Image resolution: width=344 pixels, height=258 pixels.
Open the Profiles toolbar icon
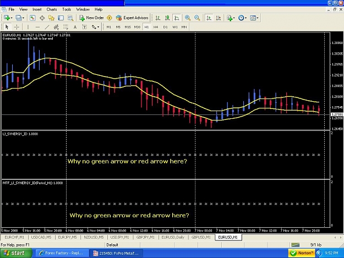coord(18,18)
